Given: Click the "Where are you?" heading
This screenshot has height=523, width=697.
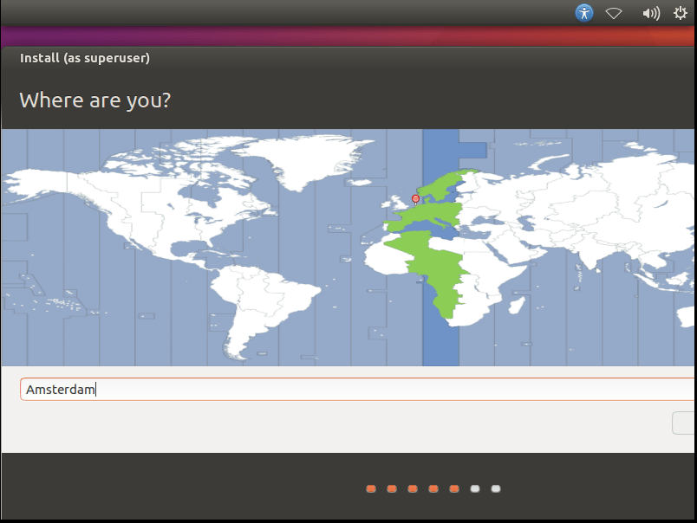Looking at the screenshot, I should point(94,100).
